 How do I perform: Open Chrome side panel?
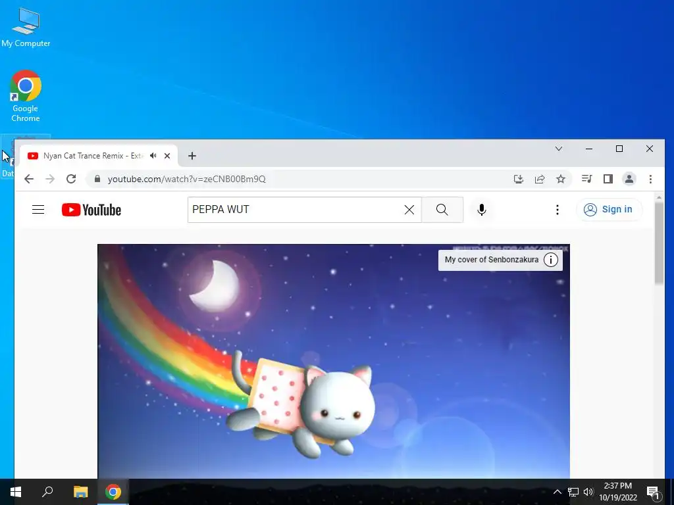click(608, 179)
